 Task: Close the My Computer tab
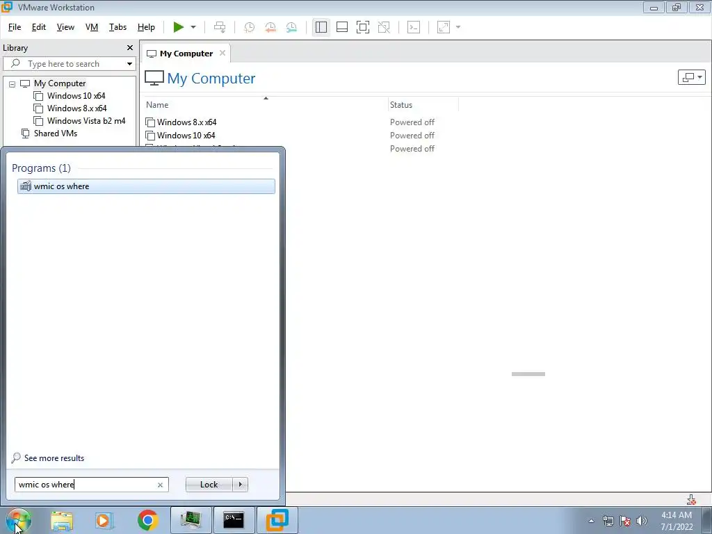(x=222, y=53)
